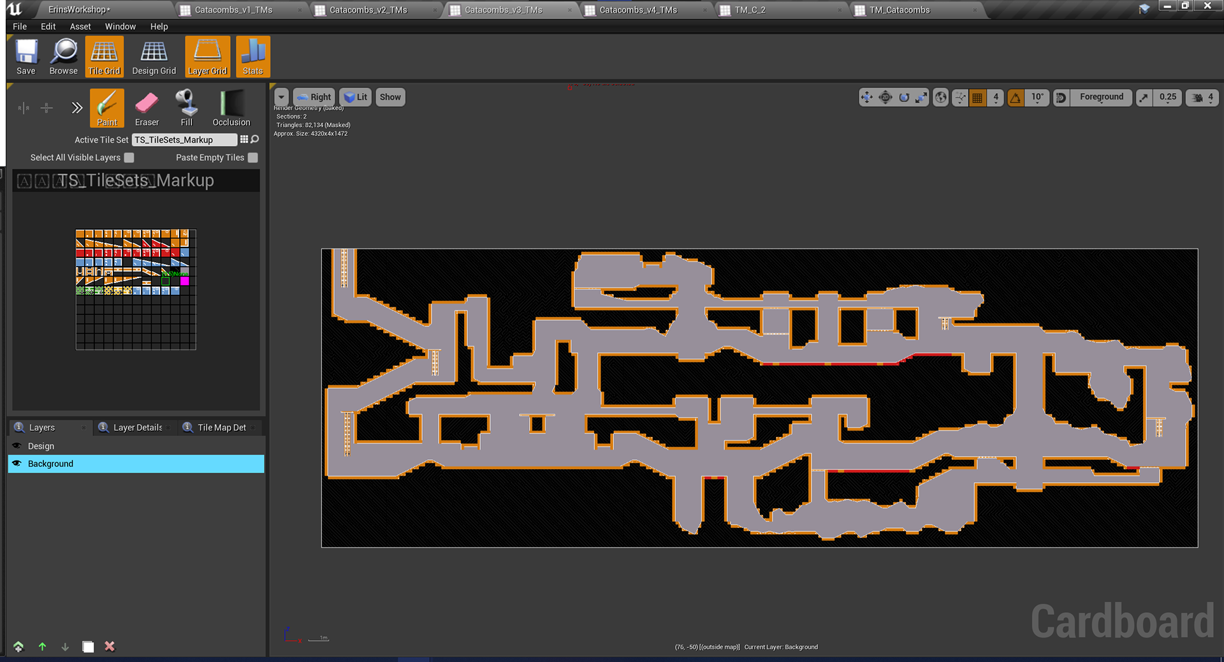
Task: Expand the tool overflow chevrons
Action: [77, 108]
